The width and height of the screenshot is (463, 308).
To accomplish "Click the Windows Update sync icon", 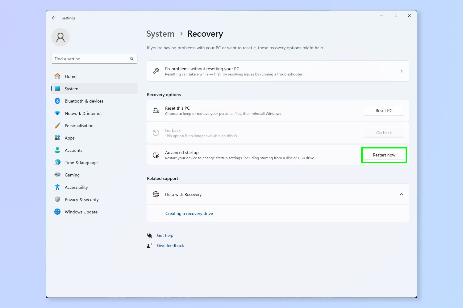I will [57, 212].
